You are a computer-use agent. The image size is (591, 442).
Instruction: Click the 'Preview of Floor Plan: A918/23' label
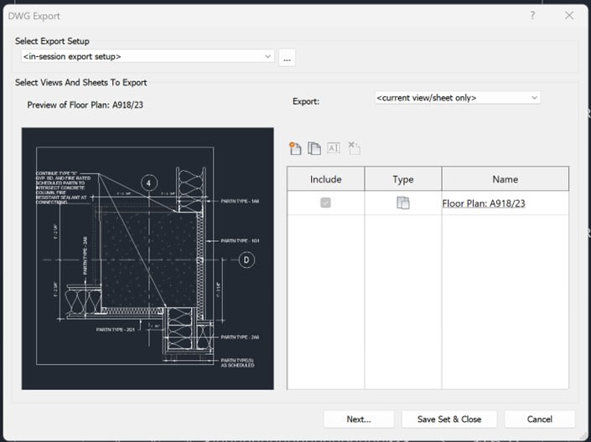tap(86, 105)
